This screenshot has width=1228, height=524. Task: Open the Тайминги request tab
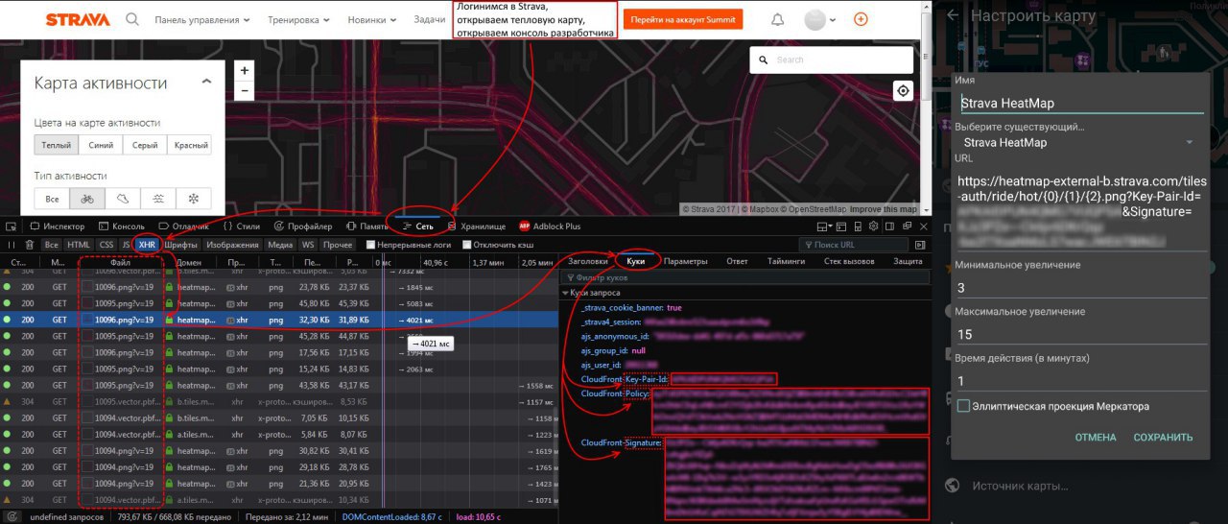[787, 261]
